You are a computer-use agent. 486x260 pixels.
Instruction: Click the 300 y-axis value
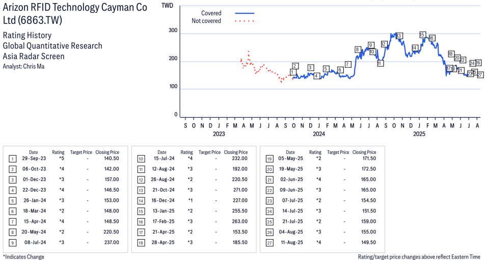click(x=173, y=31)
